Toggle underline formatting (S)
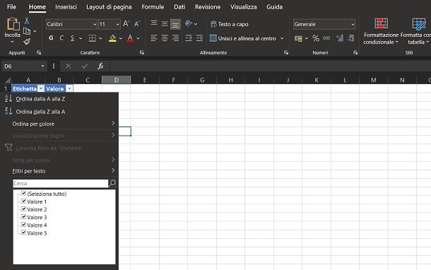Image resolution: width=431 pixels, height=270 pixels. tap(72, 38)
